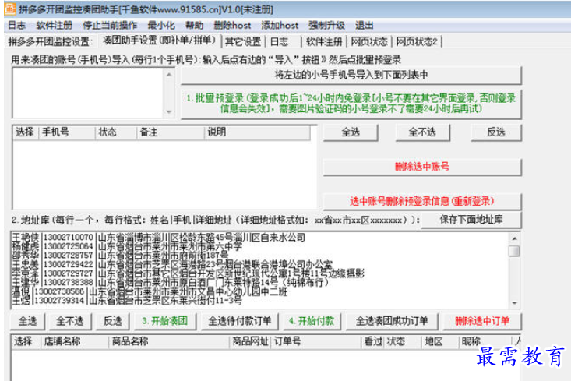Open the 日志 menu

(x=17, y=26)
